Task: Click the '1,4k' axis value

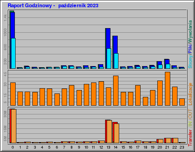Action: pyautogui.click(x=5, y=18)
